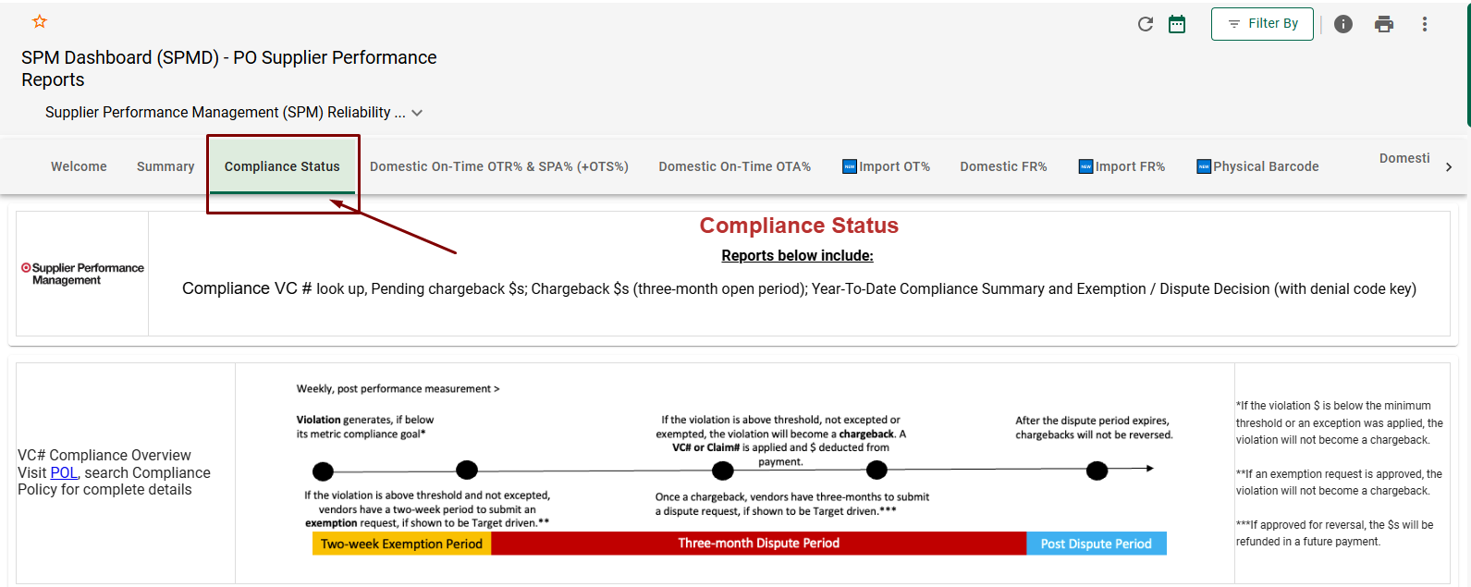Follow the POL hyperlink

(x=64, y=472)
